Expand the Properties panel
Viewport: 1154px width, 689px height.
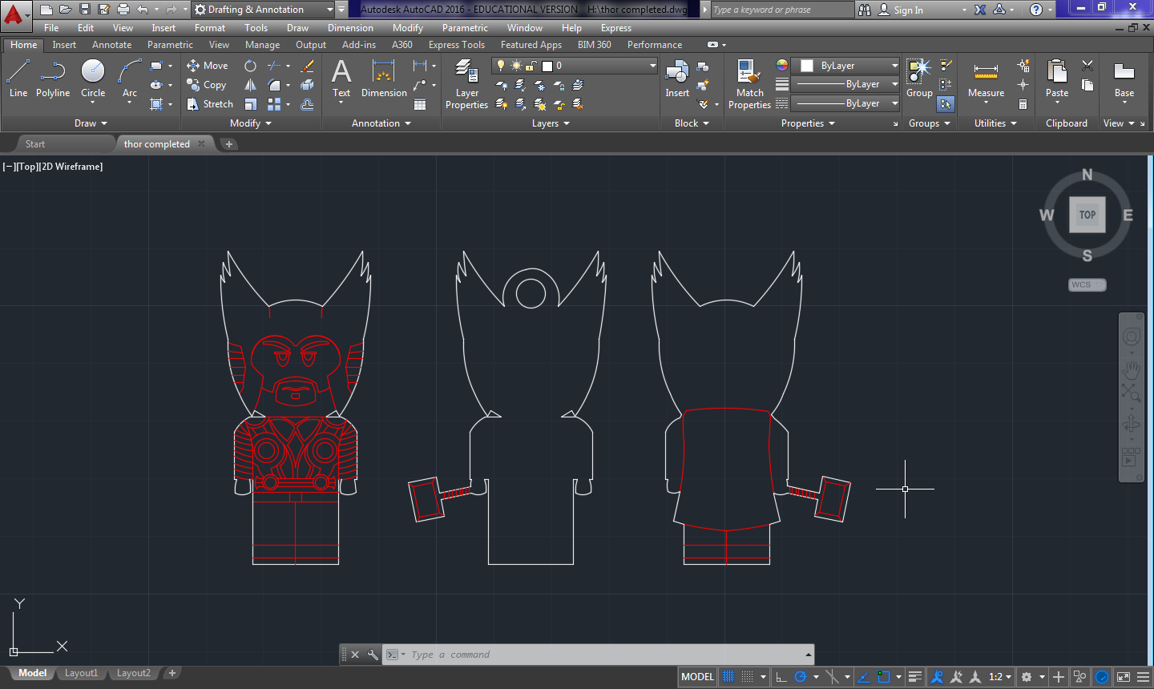[x=808, y=123]
